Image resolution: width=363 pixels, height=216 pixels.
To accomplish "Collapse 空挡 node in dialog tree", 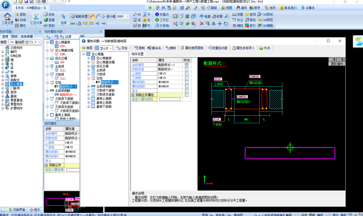I will click(89, 78).
